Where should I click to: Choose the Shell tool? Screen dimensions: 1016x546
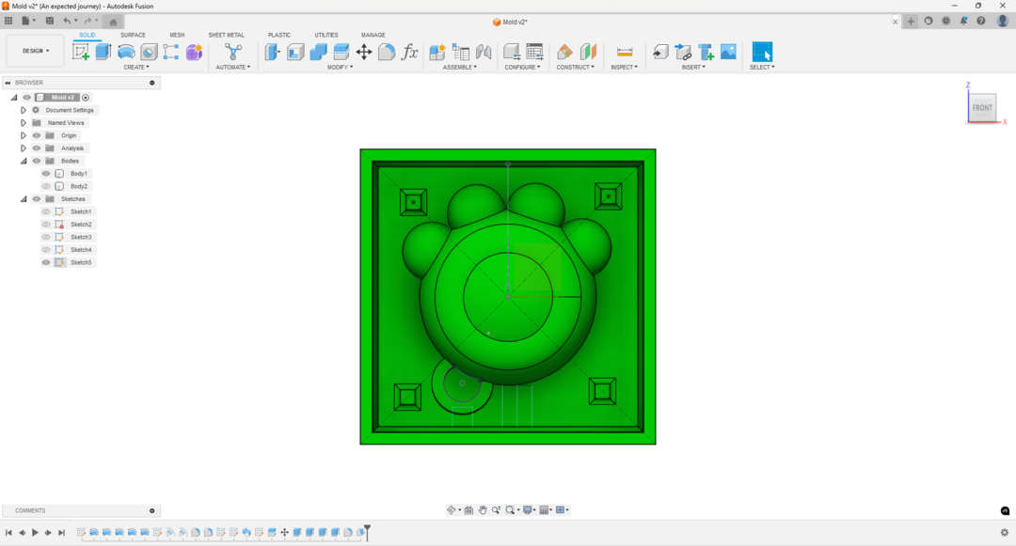click(295, 52)
